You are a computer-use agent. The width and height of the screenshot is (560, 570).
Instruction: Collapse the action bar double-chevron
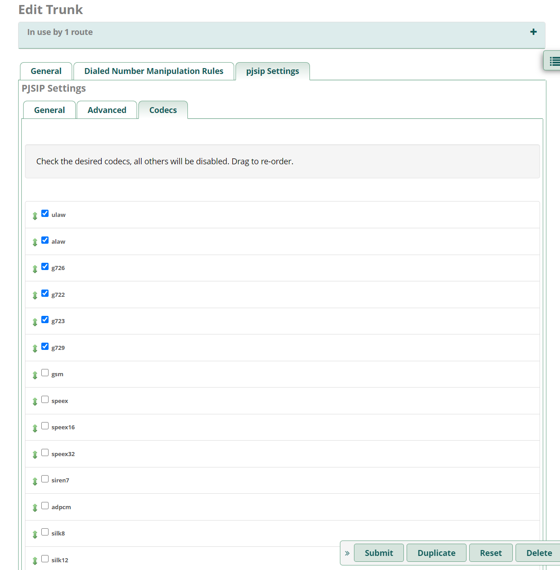[347, 553]
